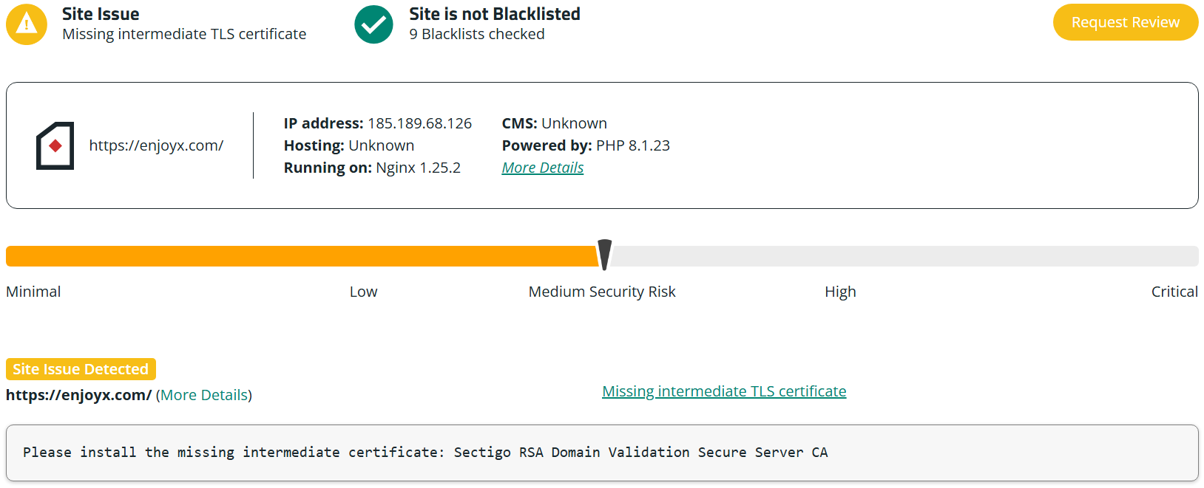1204x488 pixels.
Task: Click the Site Issue heading text
Action: (x=101, y=14)
